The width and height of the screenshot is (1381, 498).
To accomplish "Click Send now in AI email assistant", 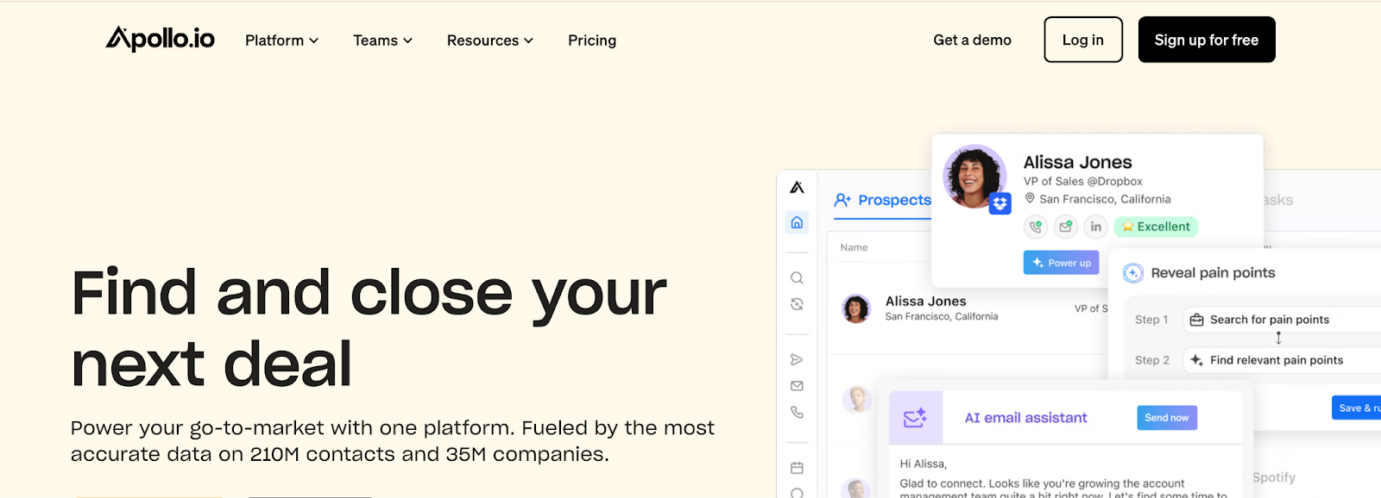I will [x=1166, y=418].
